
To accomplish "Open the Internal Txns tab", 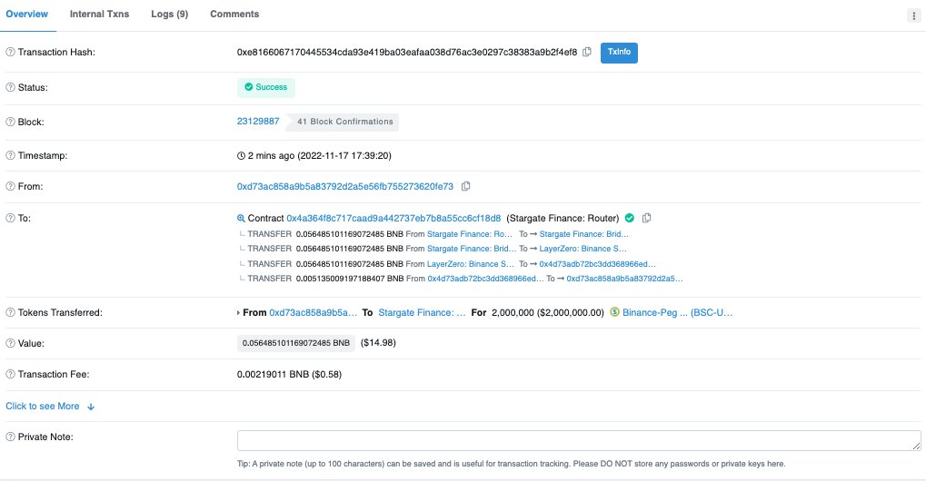I will click(99, 15).
